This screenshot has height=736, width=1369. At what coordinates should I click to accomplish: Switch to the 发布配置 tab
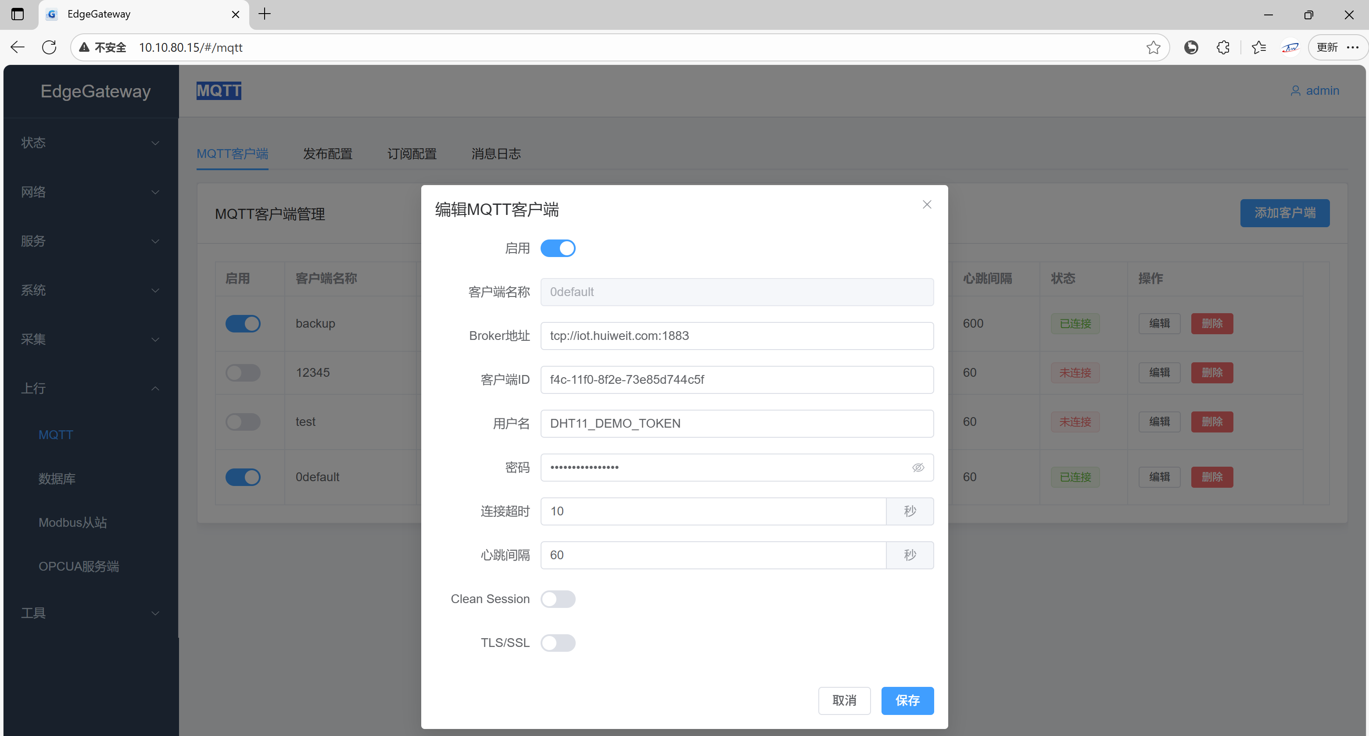click(x=327, y=154)
